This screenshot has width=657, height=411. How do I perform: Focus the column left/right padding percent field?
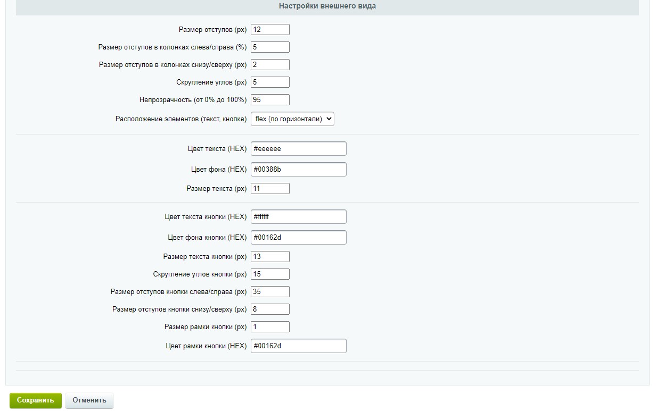pos(270,47)
